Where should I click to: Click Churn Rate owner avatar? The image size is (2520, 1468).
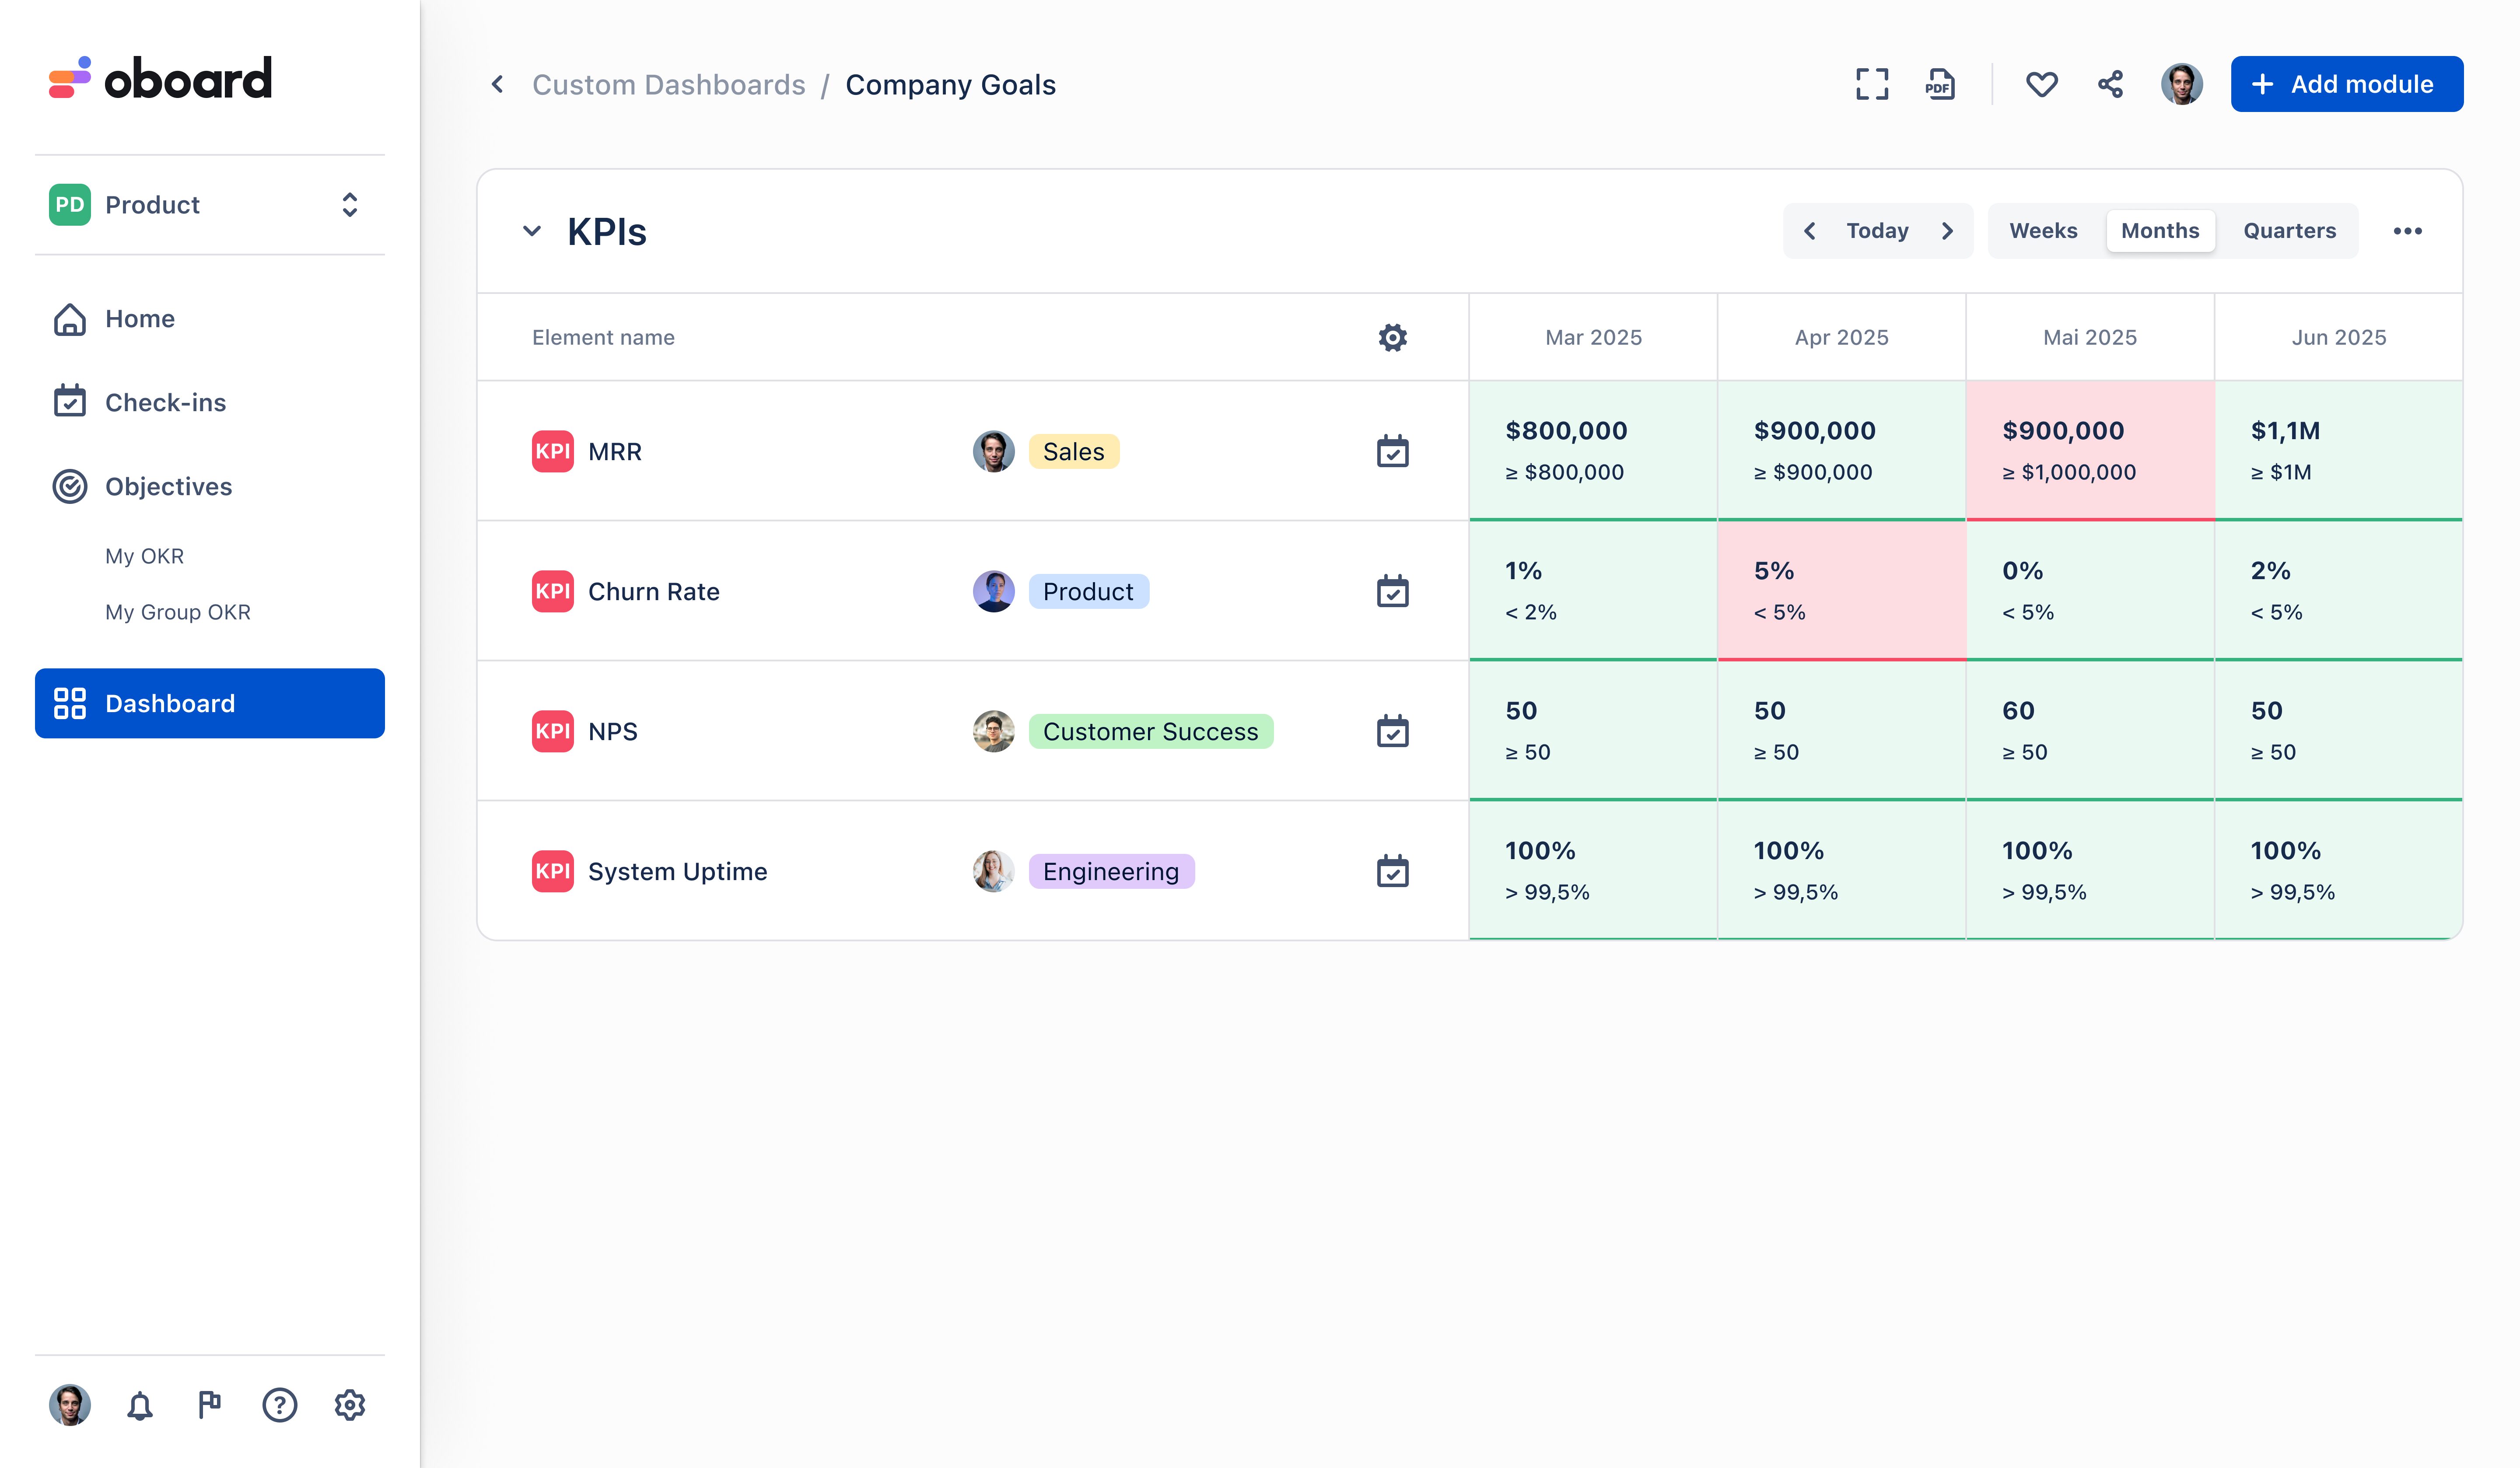[x=993, y=591]
